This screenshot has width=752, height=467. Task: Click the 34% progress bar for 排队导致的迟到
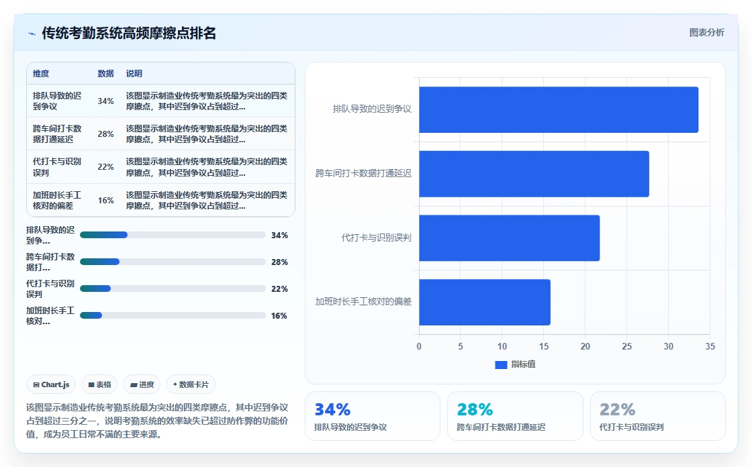173,235
